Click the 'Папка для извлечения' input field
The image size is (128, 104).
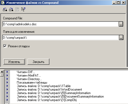tap(61, 37)
